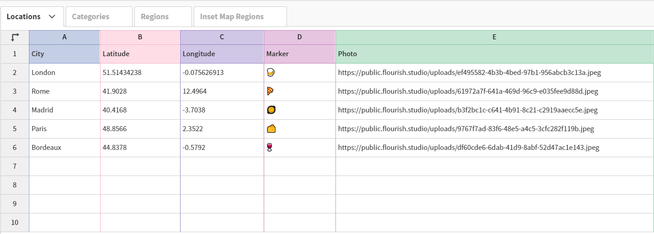Select the paella marker for Madrid
This screenshot has height=234, width=654.
(x=271, y=110)
